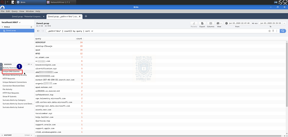Viewport: 288px width, 137px height.
Task: Select Zone2.pcap pool in sidebar
Action: (17, 30)
